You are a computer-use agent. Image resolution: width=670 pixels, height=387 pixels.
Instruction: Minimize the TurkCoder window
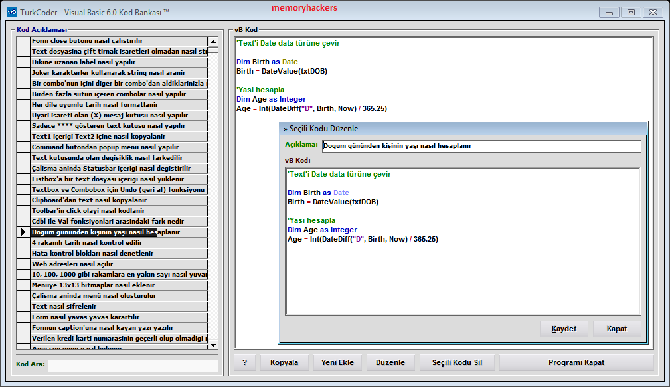pos(609,13)
